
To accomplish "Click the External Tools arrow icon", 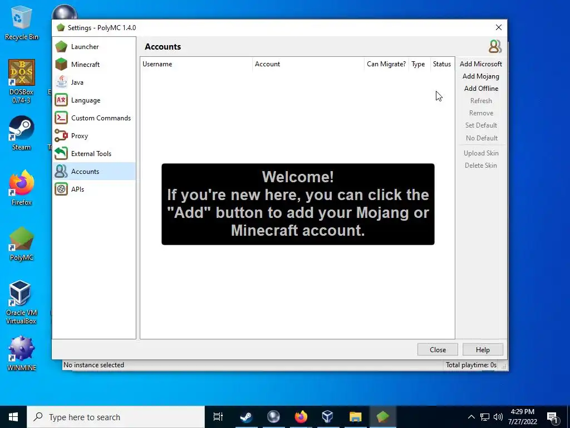I will click(61, 154).
